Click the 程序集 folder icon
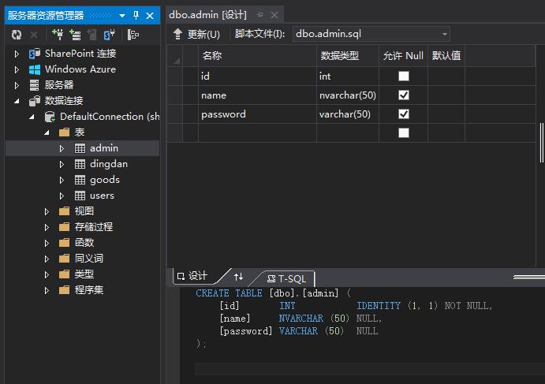Screen dimensions: 545x384 [65, 290]
